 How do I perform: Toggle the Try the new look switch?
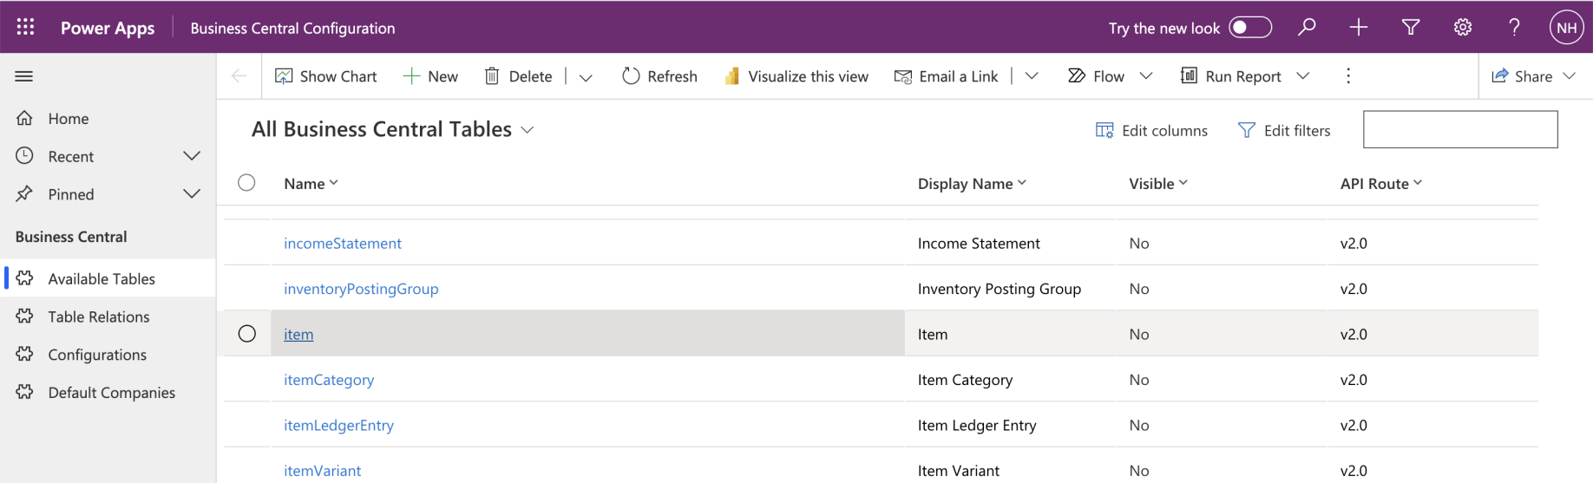click(x=1250, y=28)
